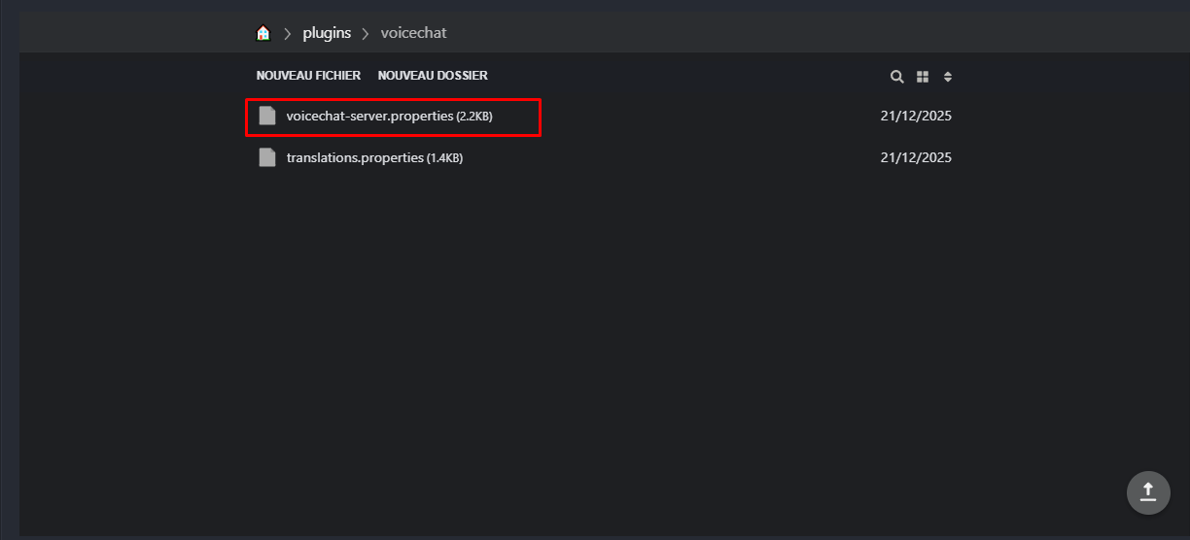Click the chevron between plugins and voicechat
This screenshot has height=540, width=1190.
(x=366, y=34)
